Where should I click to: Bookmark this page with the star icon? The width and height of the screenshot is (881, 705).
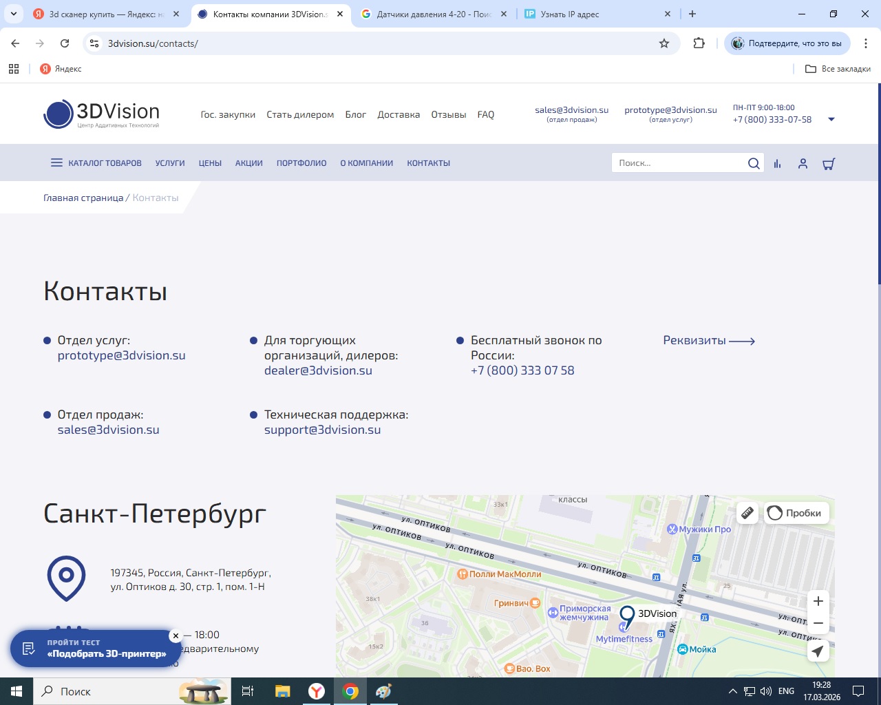[664, 43]
